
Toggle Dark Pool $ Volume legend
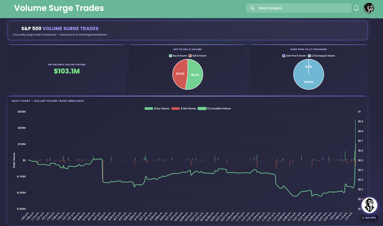[x=294, y=56]
